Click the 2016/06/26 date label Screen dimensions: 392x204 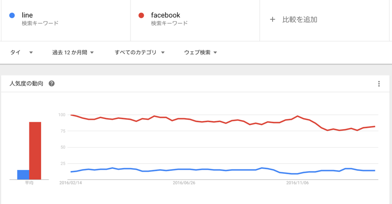(x=184, y=183)
